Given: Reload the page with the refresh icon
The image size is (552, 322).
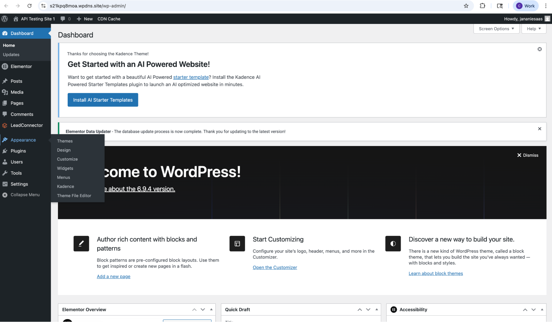Looking at the screenshot, I should click(x=30, y=6).
